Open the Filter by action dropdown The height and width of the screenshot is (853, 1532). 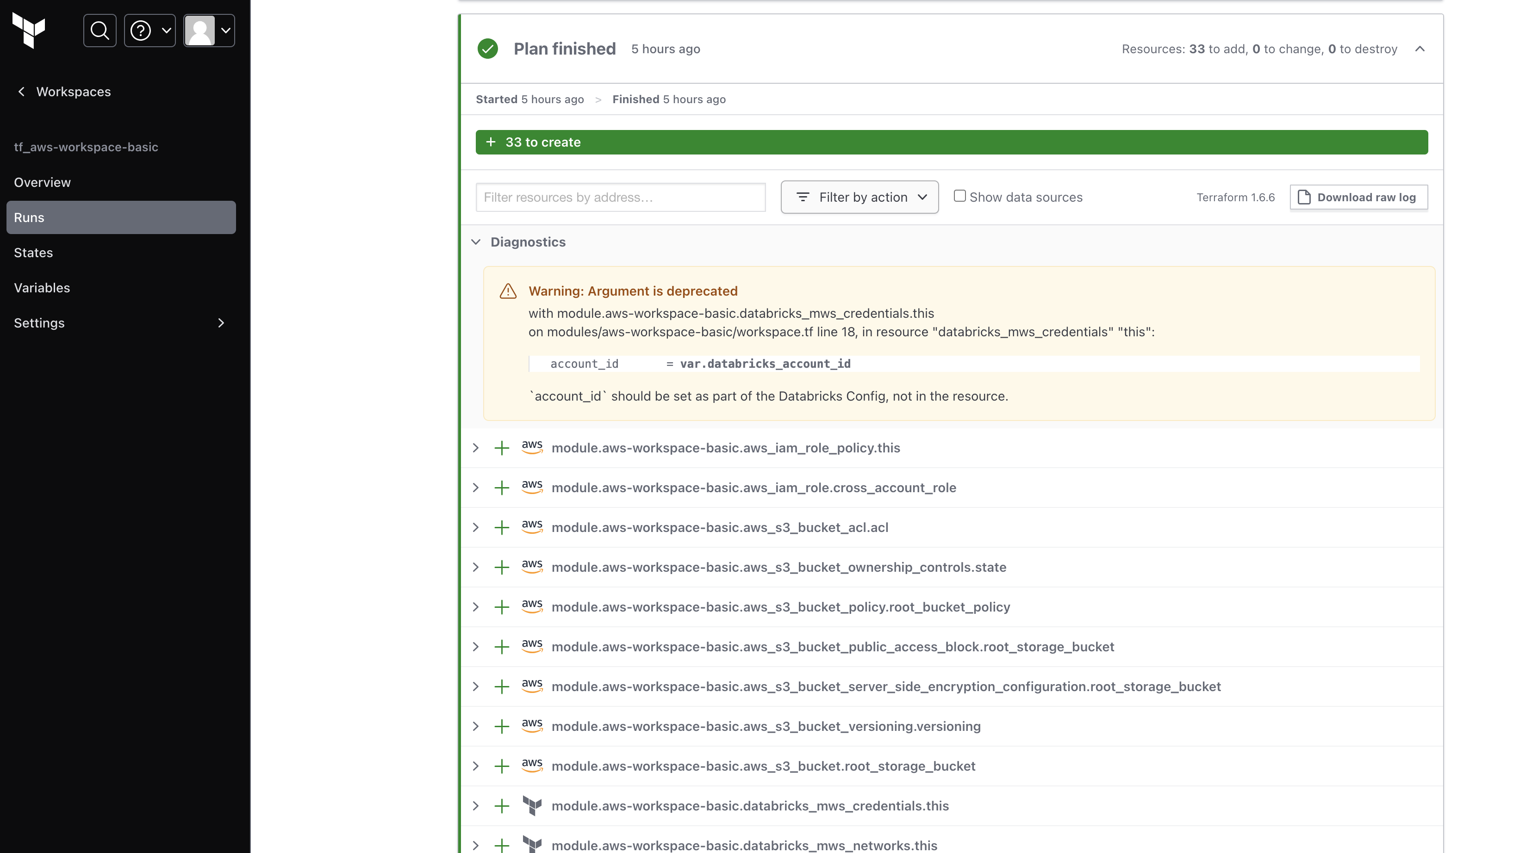[x=859, y=198]
